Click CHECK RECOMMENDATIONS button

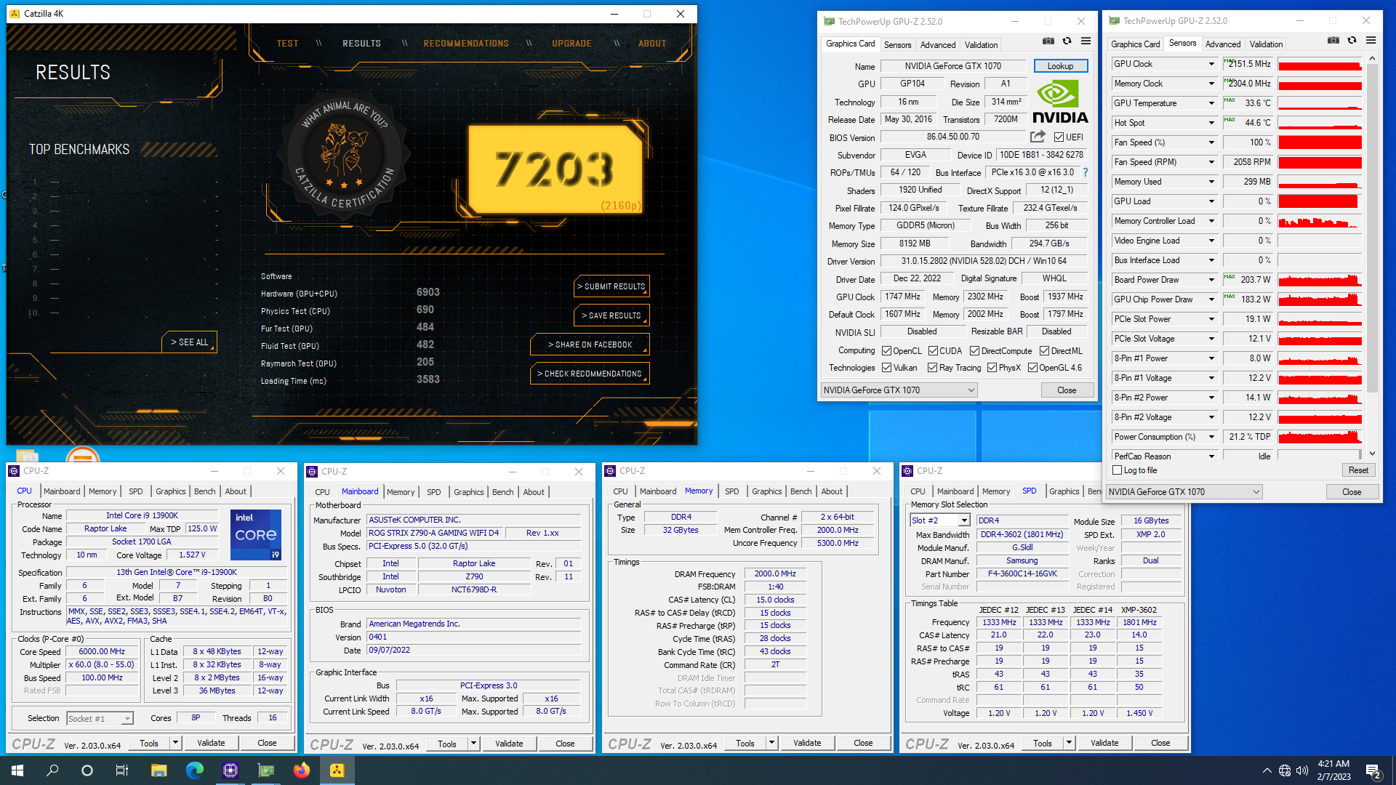point(590,374)
